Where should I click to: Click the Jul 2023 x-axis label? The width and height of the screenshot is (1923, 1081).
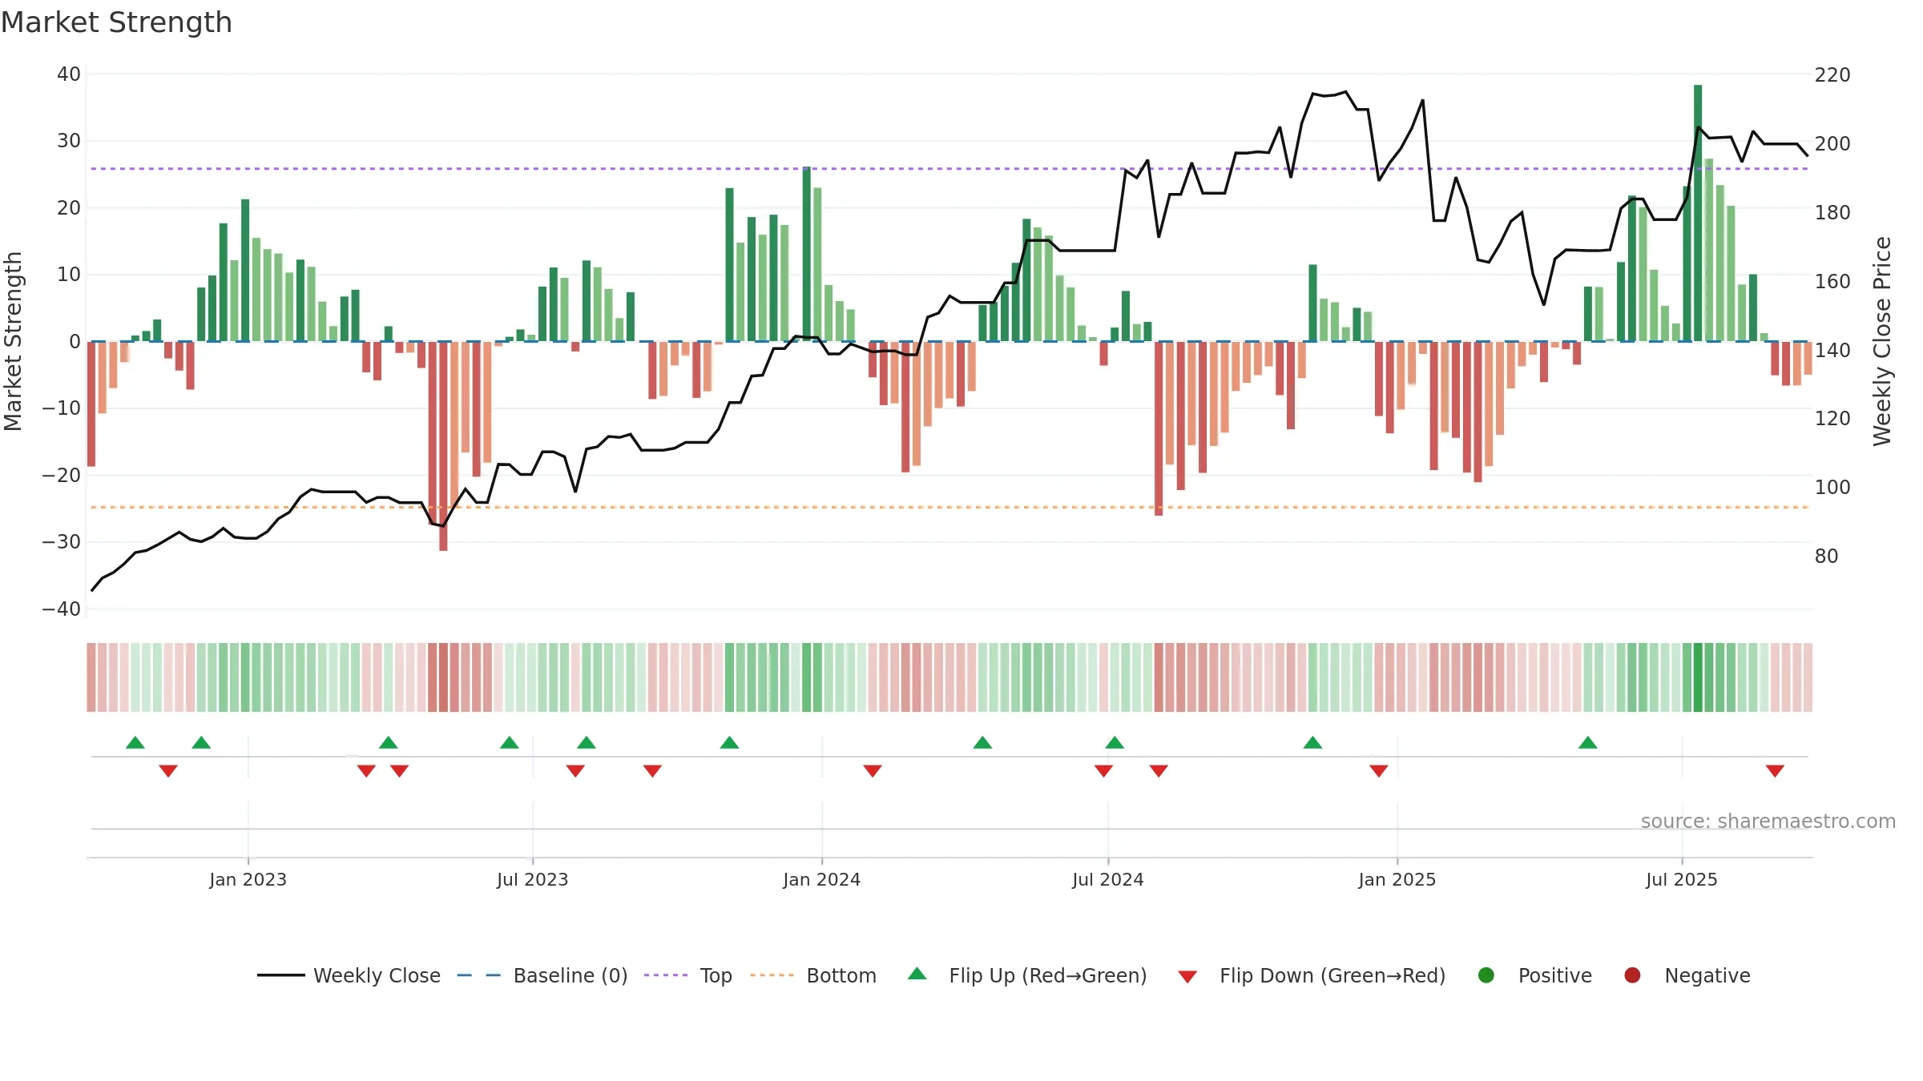(533, 879)
